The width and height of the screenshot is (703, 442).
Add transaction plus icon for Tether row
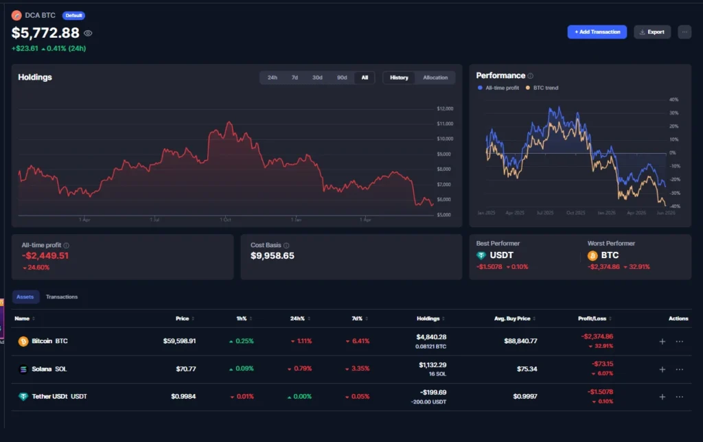[x=662, y=397]
